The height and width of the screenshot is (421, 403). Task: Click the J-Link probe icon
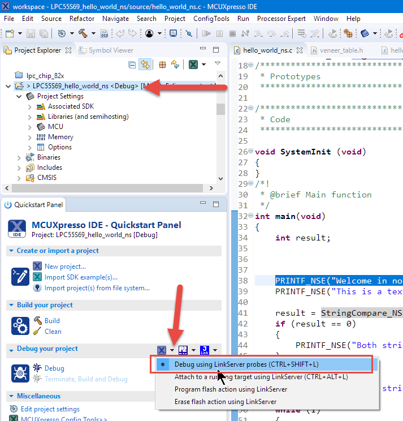205,350
